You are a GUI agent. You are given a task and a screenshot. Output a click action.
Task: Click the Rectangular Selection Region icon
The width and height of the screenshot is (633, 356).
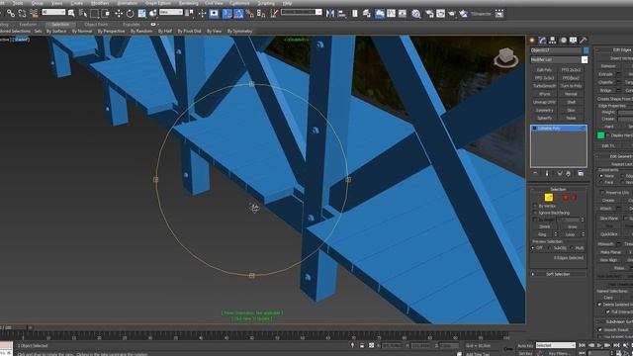point(95,13)
